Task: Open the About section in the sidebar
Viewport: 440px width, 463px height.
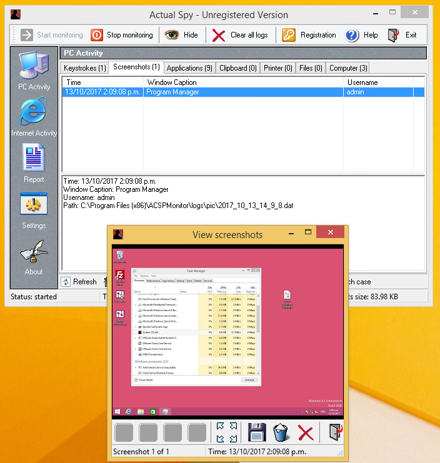Action: click(34, 257)
